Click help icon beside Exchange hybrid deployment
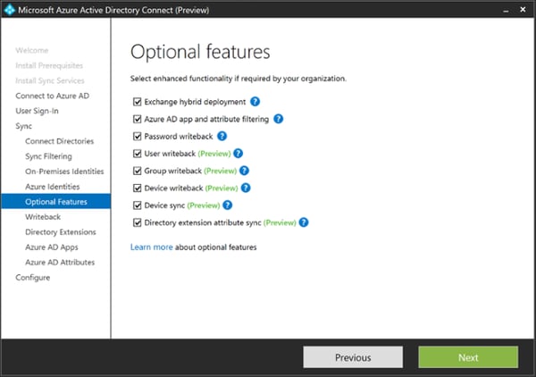This screenshot has height=377, width=536. 255,102
